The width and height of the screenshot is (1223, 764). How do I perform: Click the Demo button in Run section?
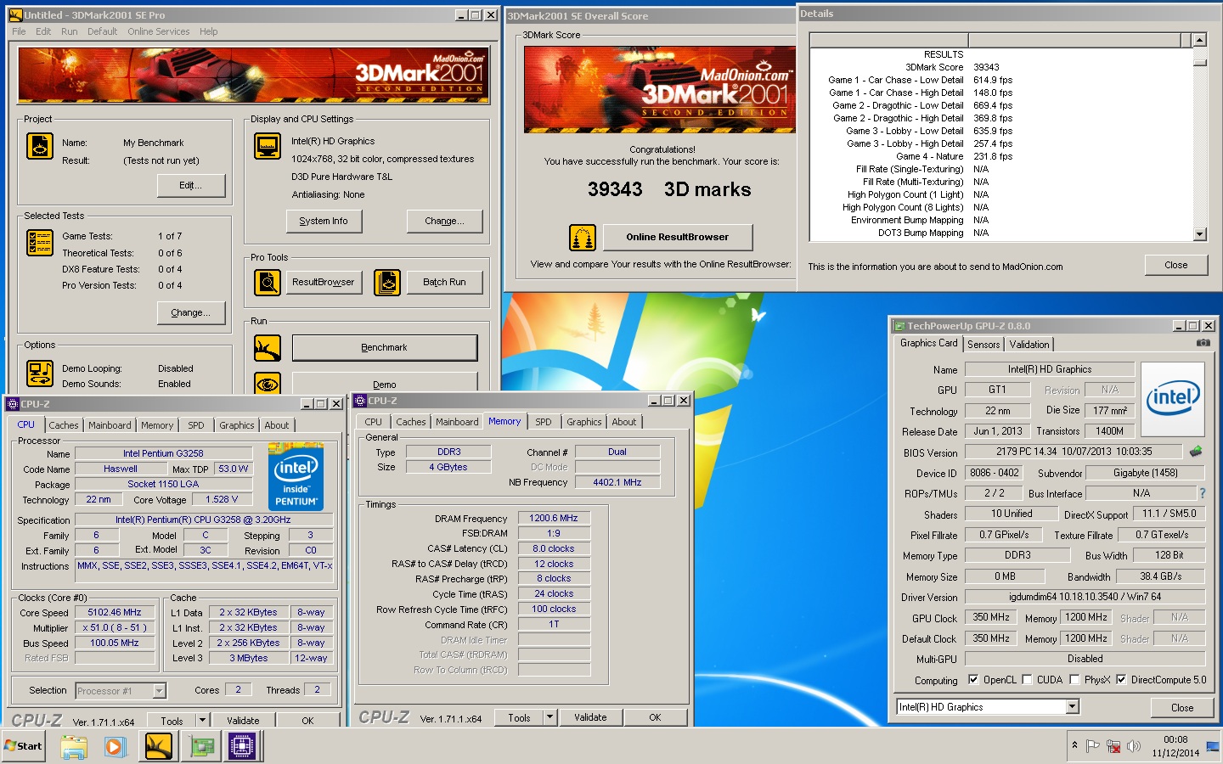click(x=385, y=384)
